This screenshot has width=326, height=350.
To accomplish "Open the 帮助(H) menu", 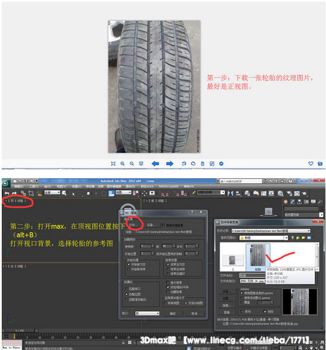I will pyautogui.click(x=189, y=186).
